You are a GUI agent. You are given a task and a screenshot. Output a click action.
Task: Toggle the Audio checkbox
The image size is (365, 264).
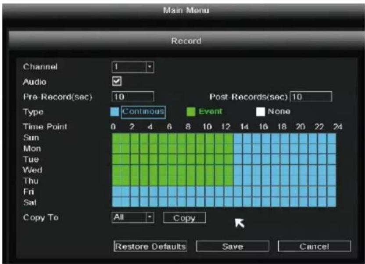pos(117,81)
